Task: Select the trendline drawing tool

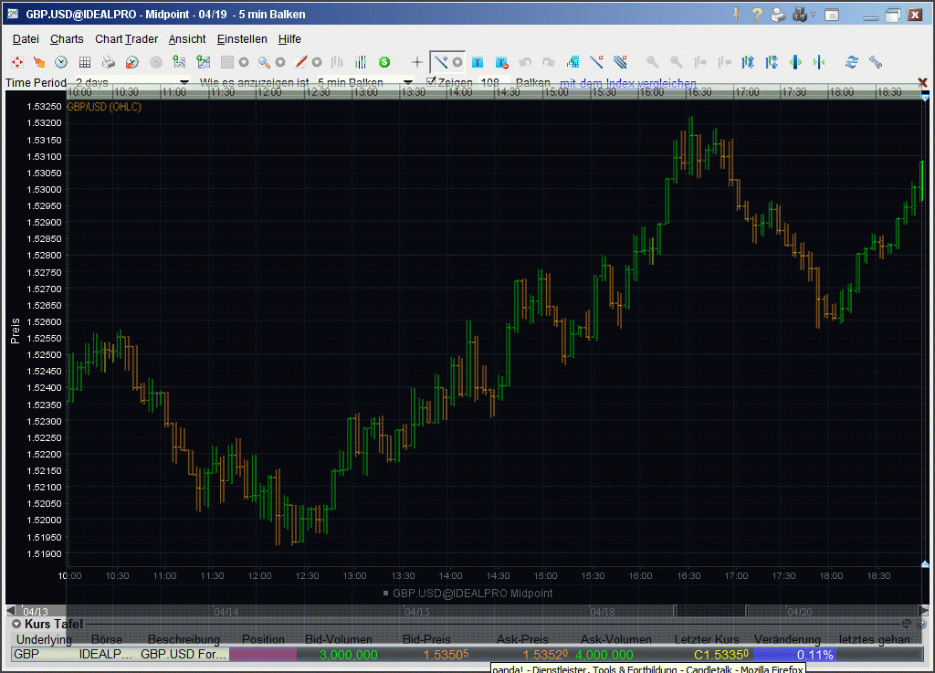Action: [x=440, y=62]
